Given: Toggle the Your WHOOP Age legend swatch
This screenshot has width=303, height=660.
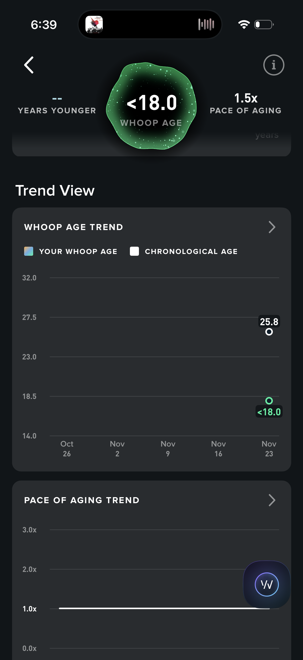Looking at the screenshot, I should pyautogui.click(x=29, y=251).
